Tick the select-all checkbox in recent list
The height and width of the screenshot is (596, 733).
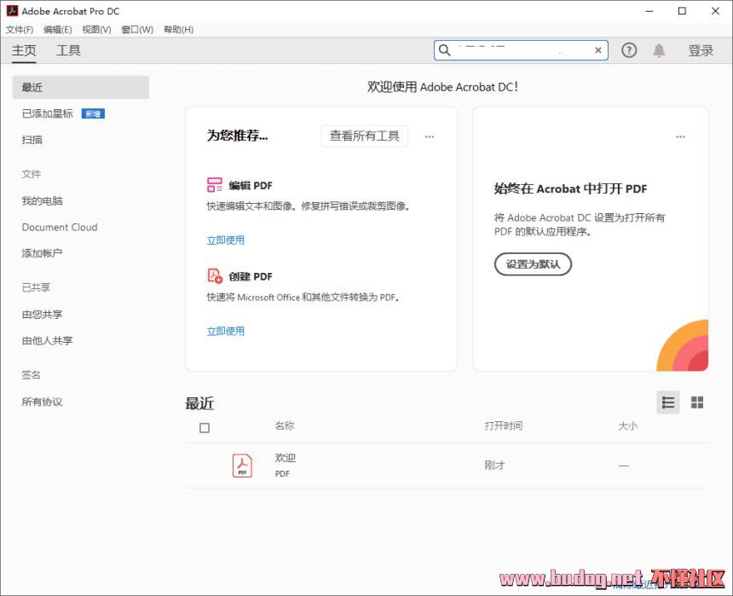pos(205,427)
